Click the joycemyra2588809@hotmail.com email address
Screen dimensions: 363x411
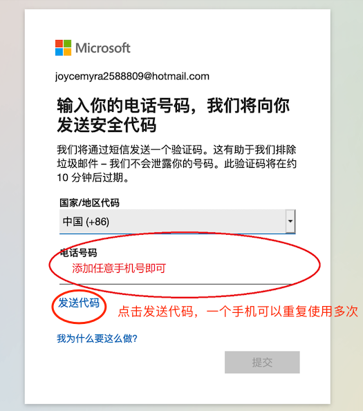coord(132,76)
